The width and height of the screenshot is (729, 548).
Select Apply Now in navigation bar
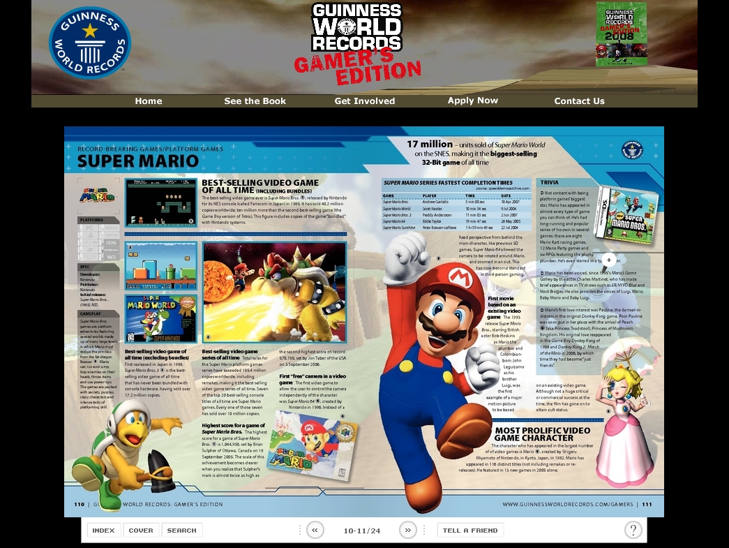pos(473,101)
